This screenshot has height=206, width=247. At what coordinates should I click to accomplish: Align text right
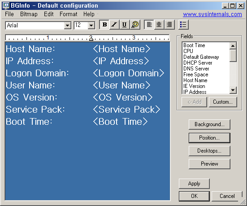tap(169, 25)
